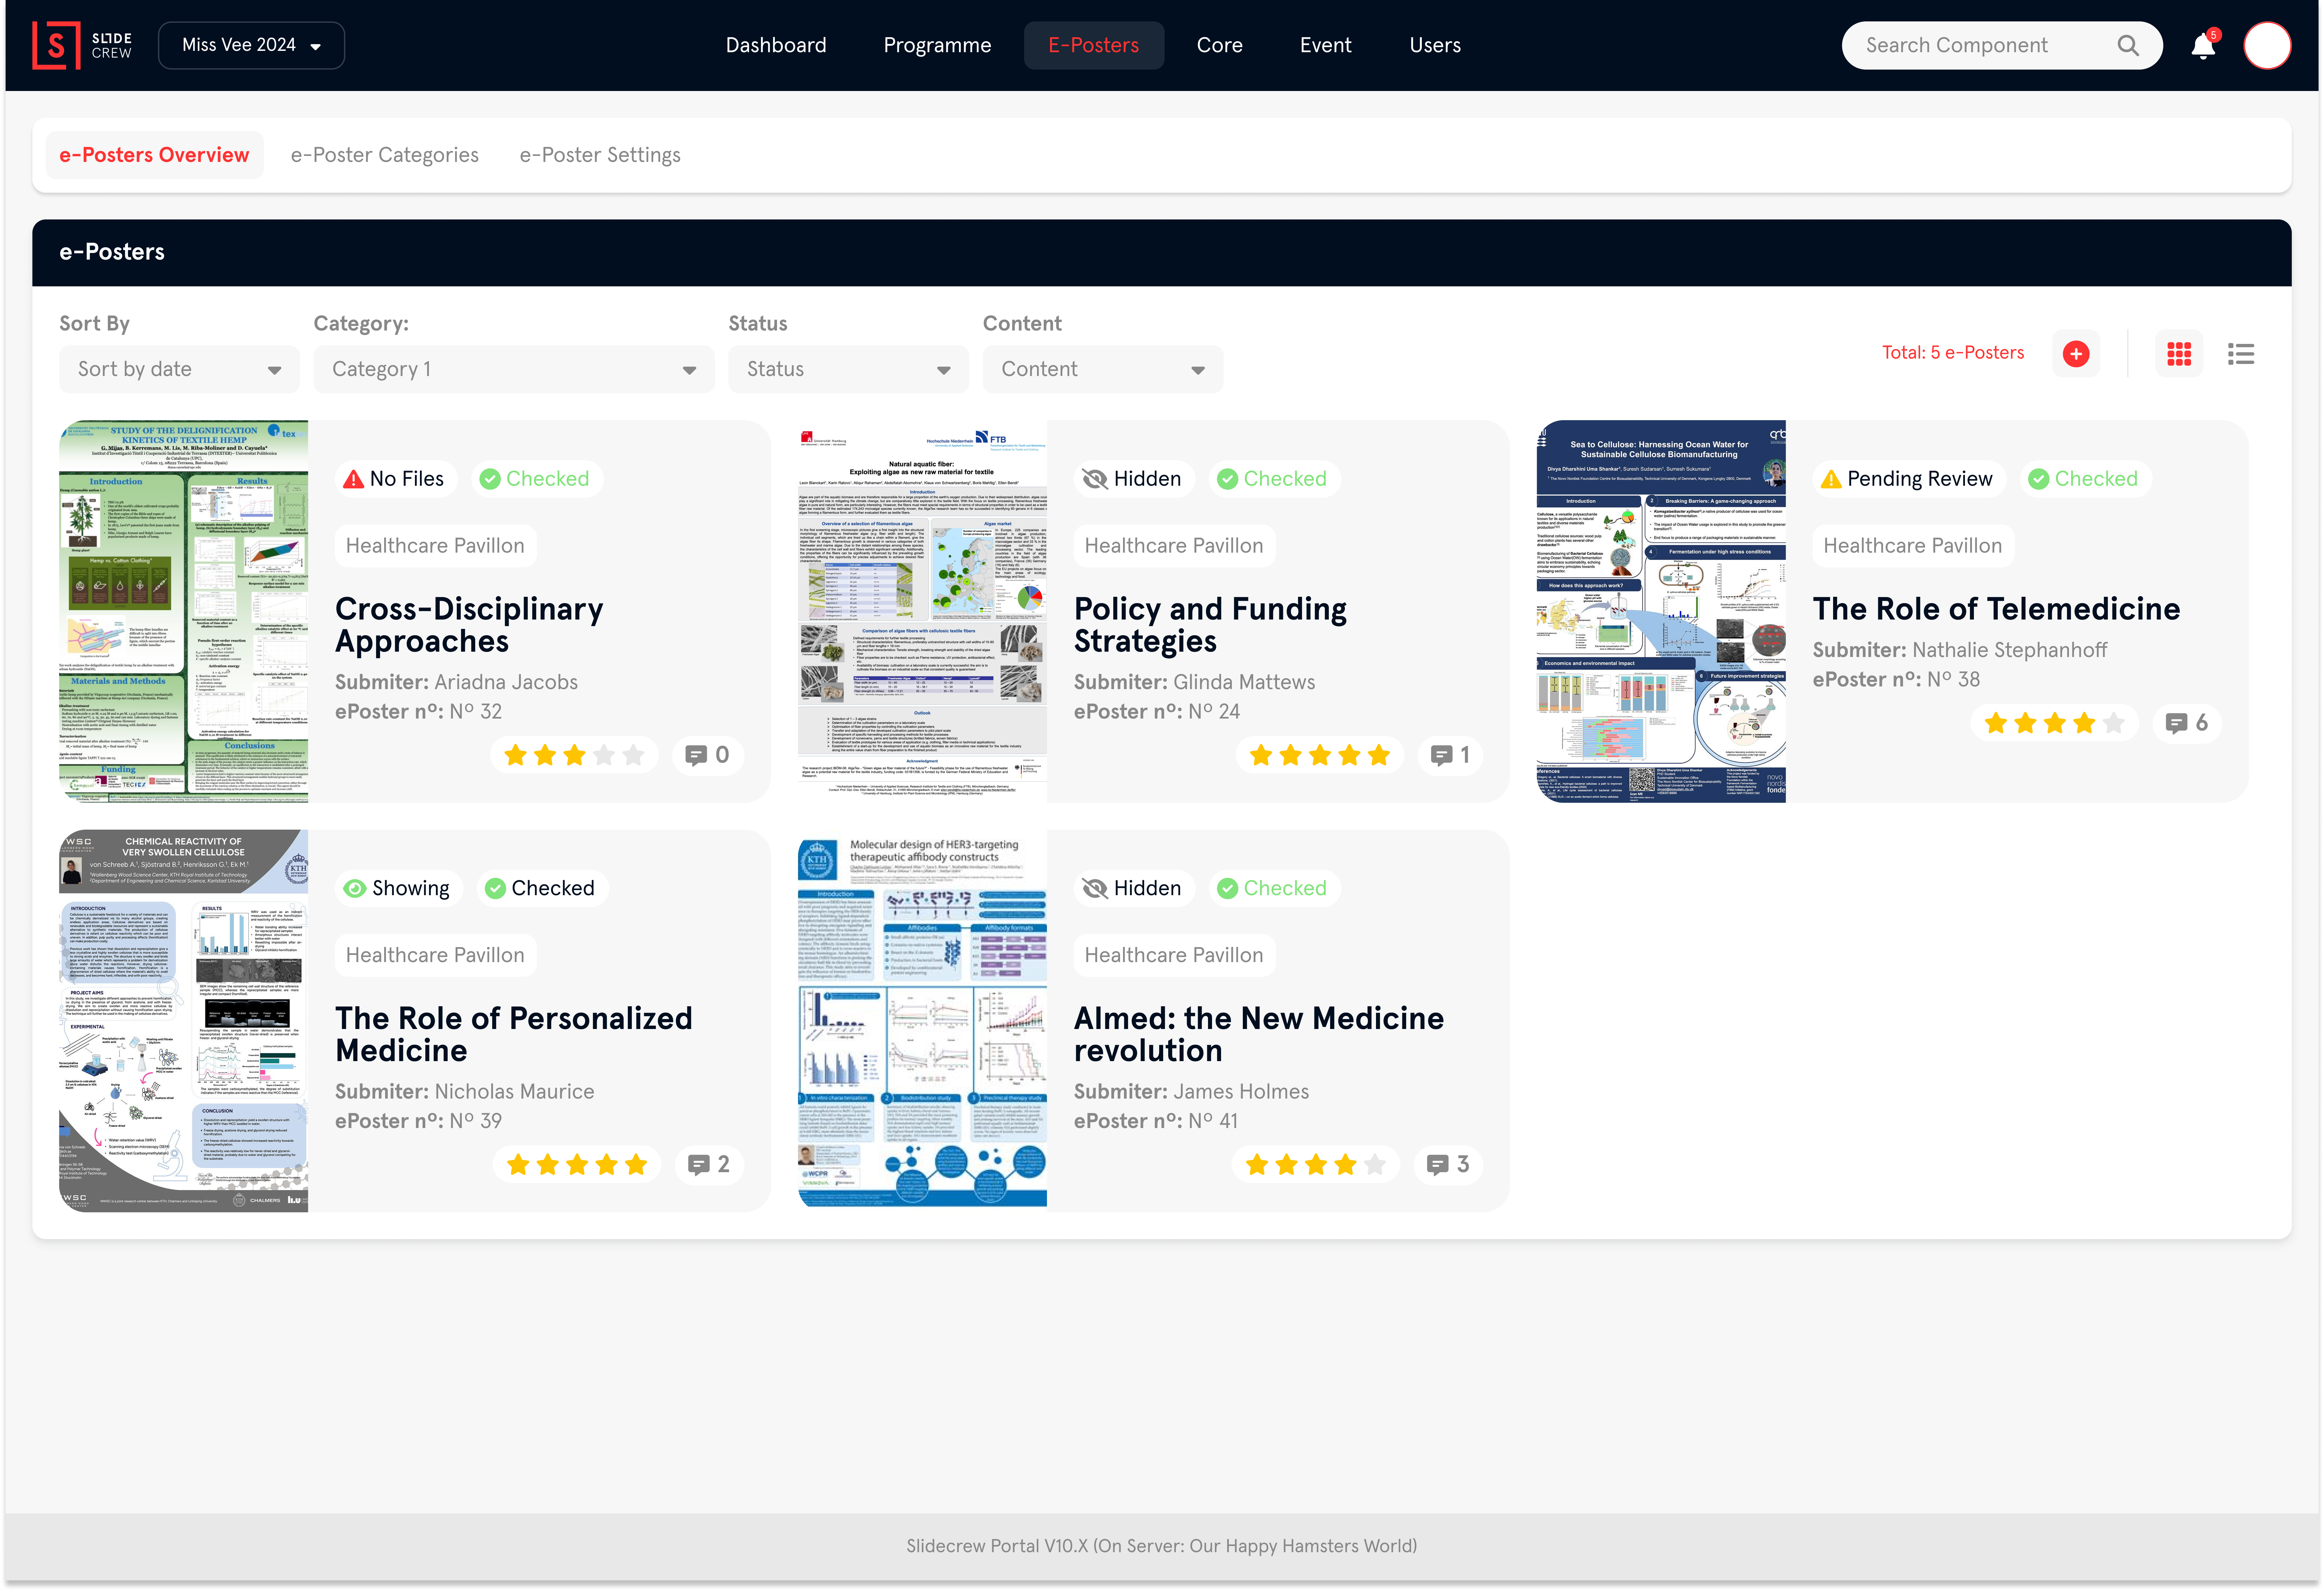This screenshot has width=2324, height=1591.
Task: Open comments on The Role of Personalized Medicine
Action: coord(709,1164)
